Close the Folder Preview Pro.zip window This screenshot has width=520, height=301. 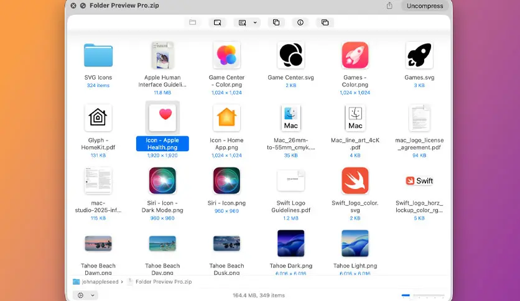point(73,6)
